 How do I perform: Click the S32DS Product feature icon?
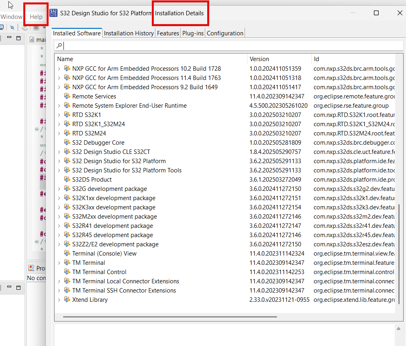[67, 179]
